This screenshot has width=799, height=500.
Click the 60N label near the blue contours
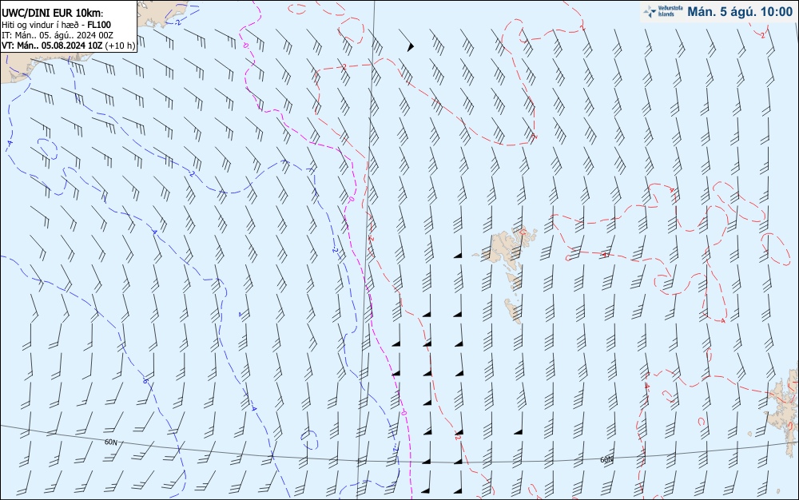point(111,442)
